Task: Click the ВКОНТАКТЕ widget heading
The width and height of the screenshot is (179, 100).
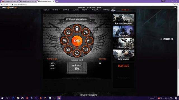Action: click(x=123, y=66)
